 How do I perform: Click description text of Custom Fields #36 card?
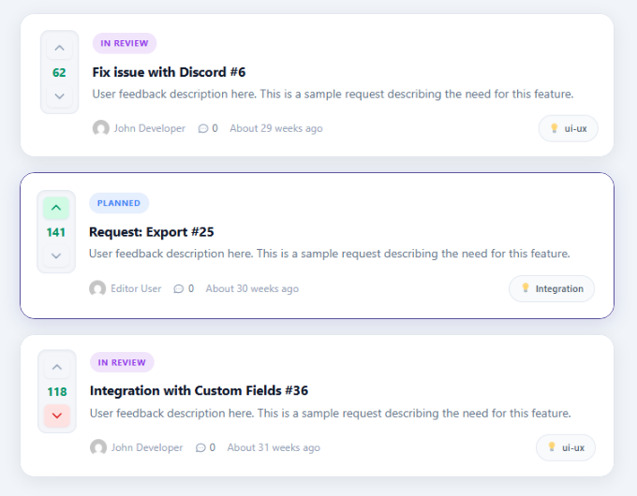pyautogui.click(x=331, y=414)
